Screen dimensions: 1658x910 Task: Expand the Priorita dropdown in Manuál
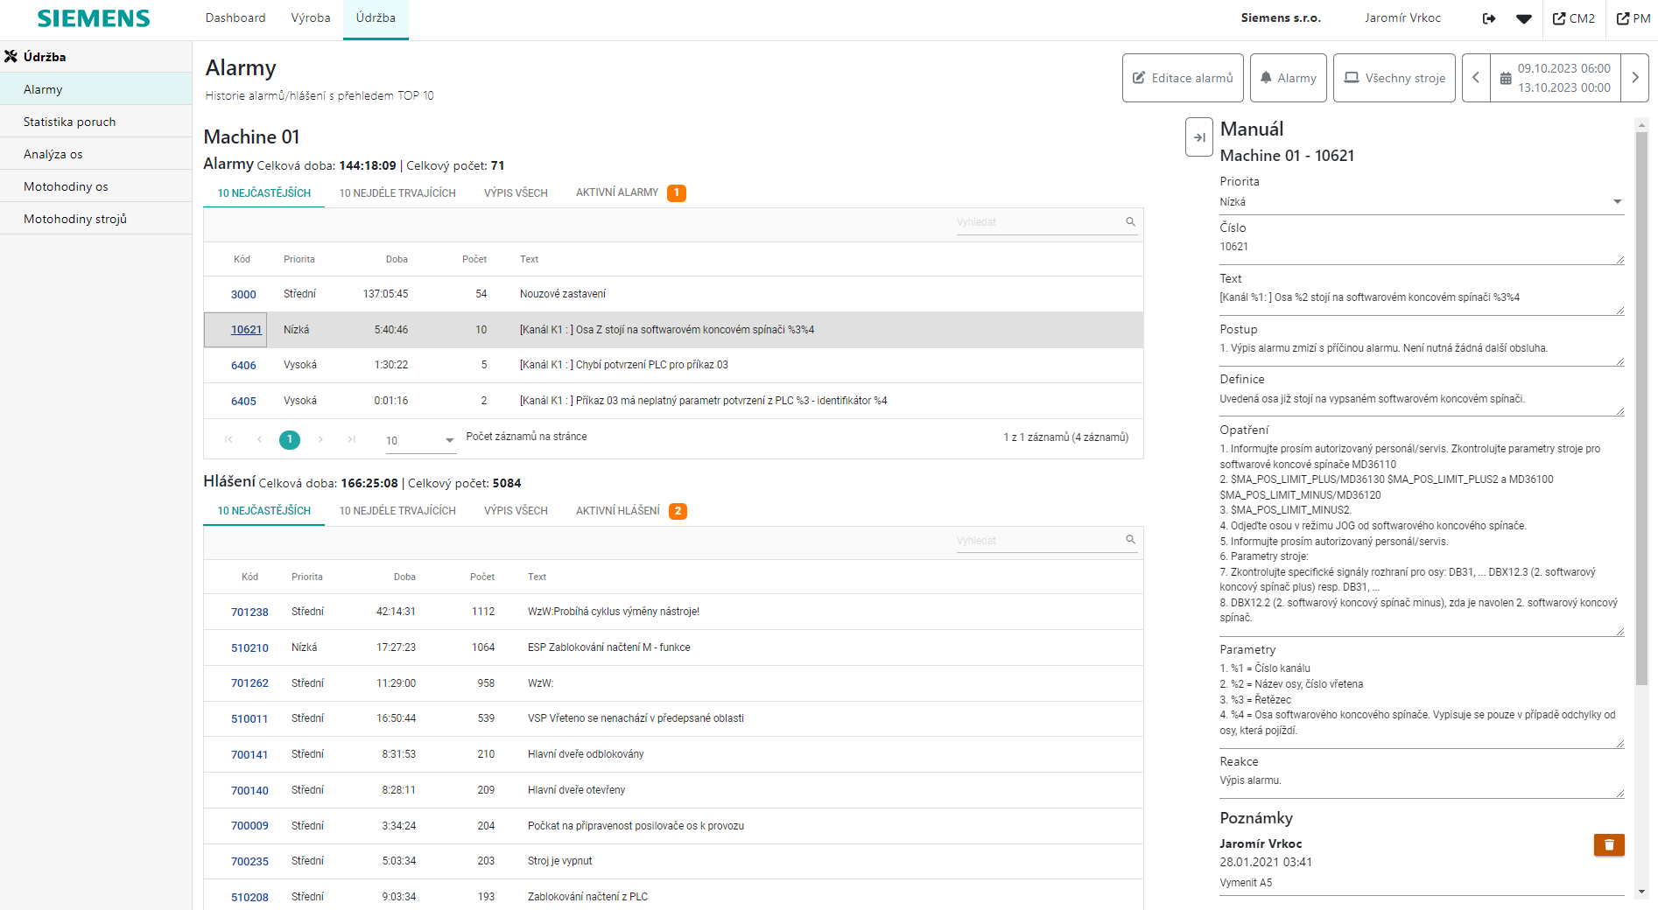point(1617,202)
